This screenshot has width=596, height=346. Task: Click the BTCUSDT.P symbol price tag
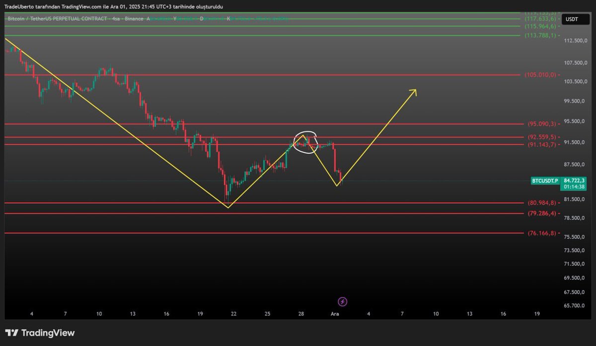click(x=545, y=181)
